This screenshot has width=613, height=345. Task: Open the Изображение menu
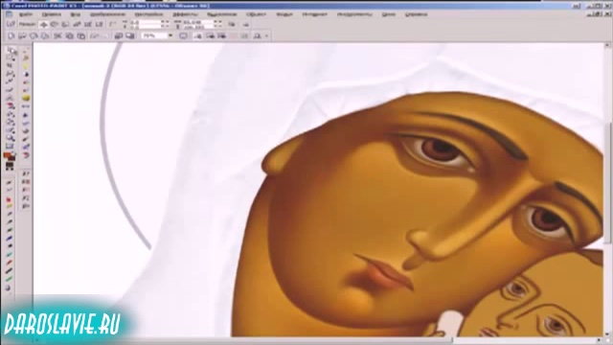pyautogui.click(x=107, y=14)
